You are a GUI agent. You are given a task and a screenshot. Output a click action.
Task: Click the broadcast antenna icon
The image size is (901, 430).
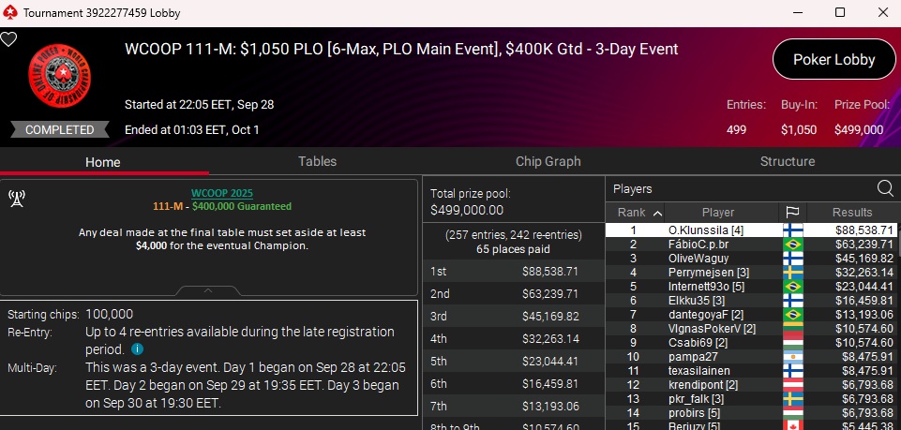15,198
